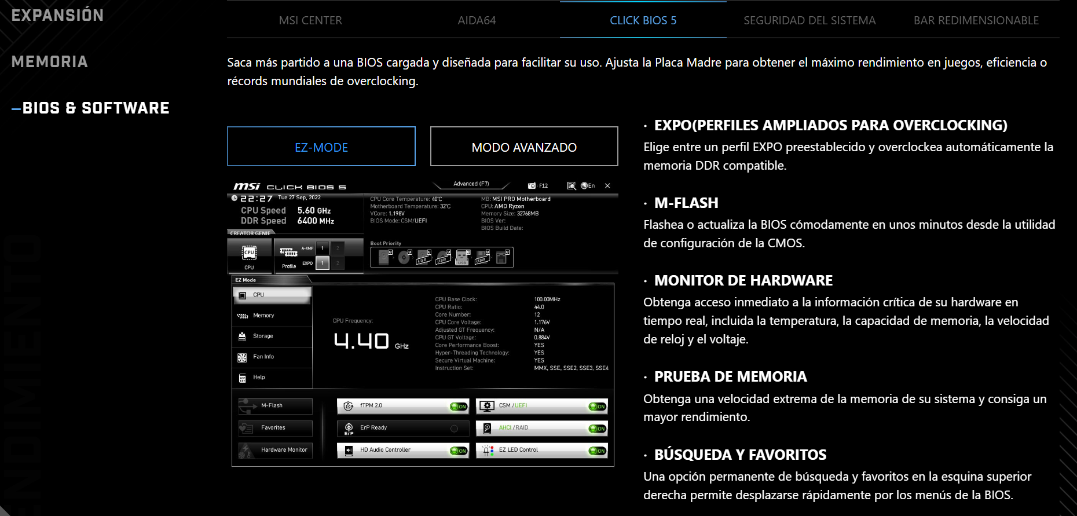This screenshot has height=516, width=1077.
Task: Click the EZ LED Control lamp icon
Action: pyautogui.click(x=488, y=450)
